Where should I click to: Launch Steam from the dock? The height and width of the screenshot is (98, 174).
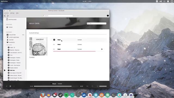point(60,95)
